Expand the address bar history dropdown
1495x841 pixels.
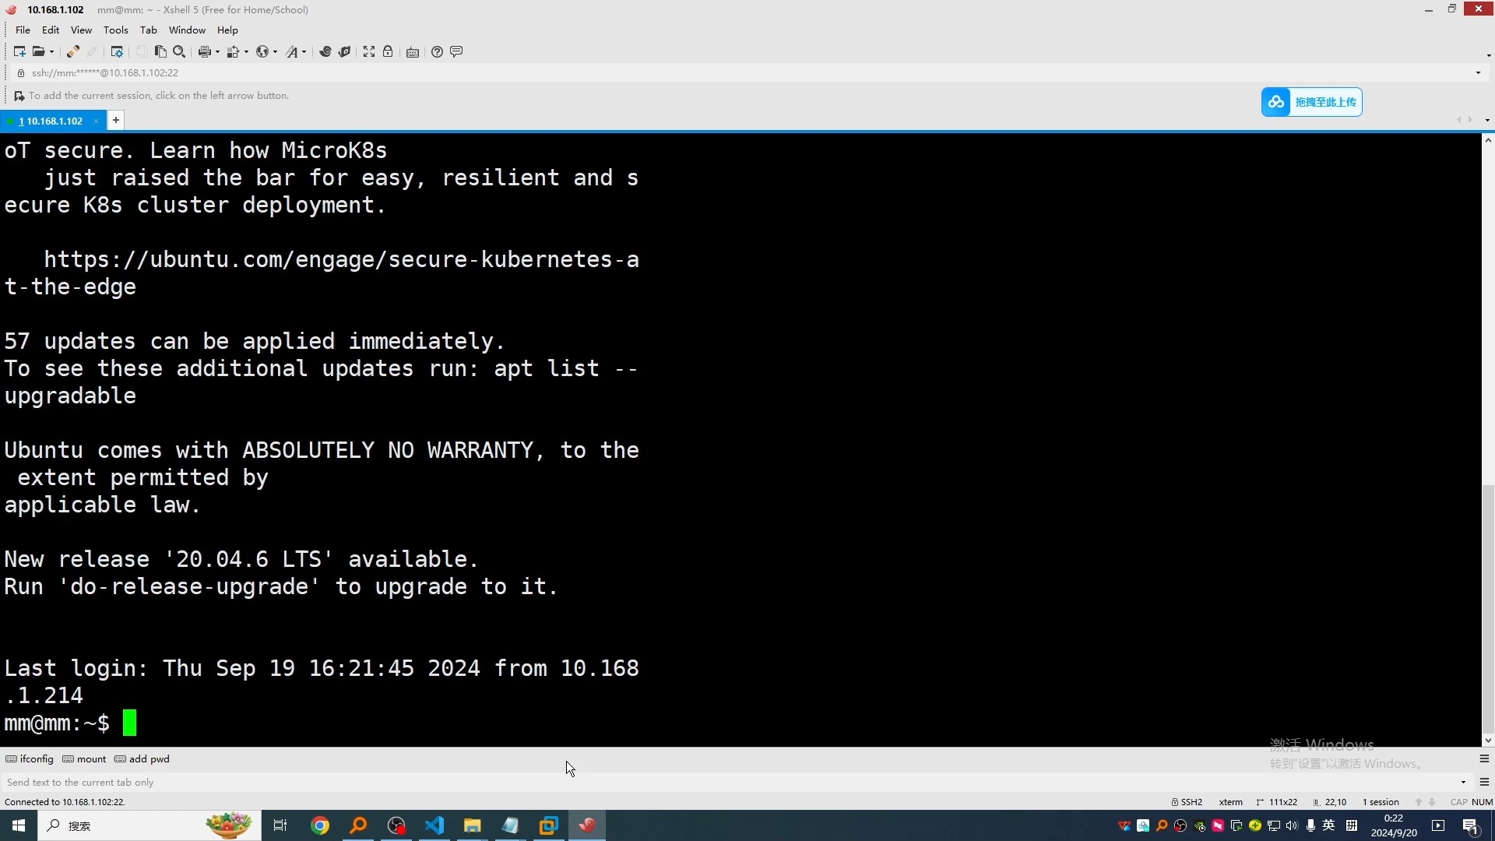tap(1478, 73)
